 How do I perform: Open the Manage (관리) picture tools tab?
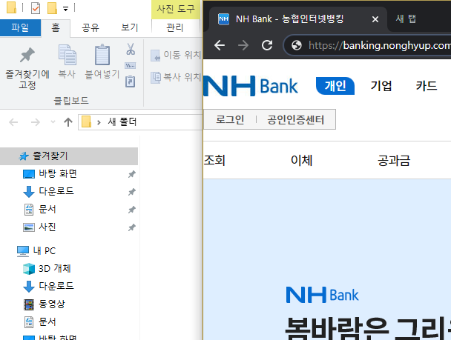point(175,28)
